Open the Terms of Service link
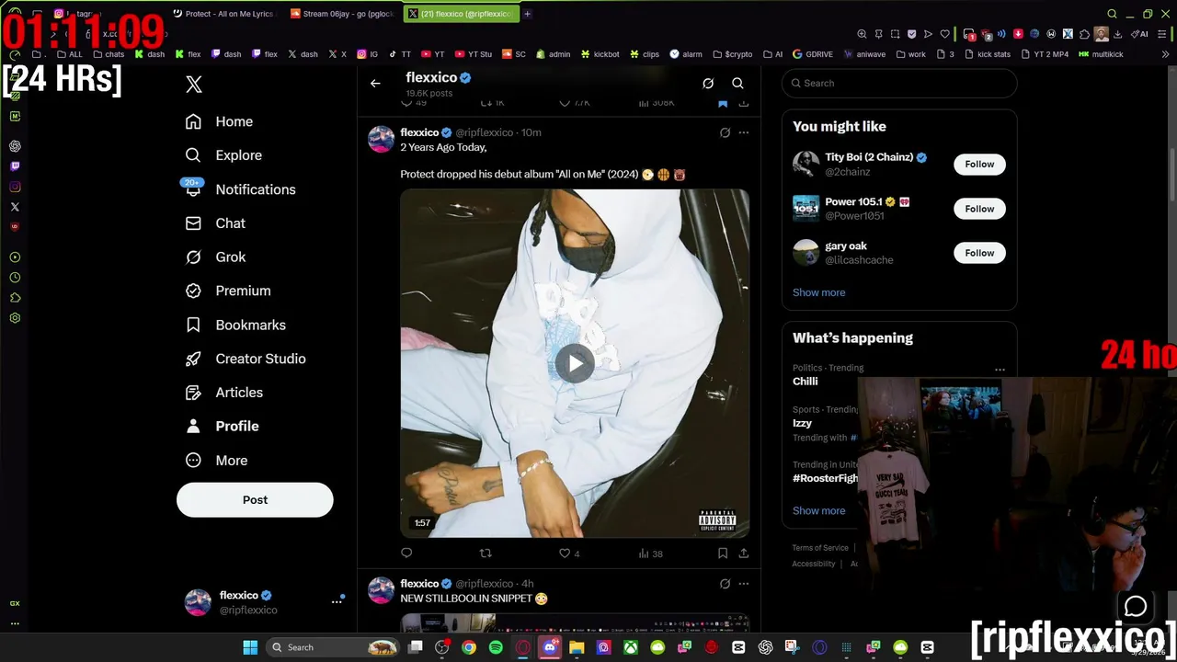 pos(820,548)
